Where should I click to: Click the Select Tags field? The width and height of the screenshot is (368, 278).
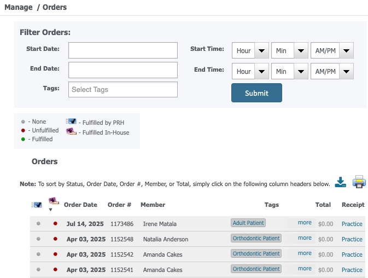pos(123,89)
